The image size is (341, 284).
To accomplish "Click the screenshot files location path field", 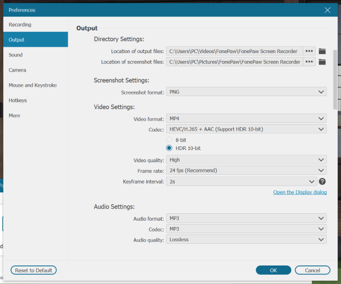I will 234,62.
